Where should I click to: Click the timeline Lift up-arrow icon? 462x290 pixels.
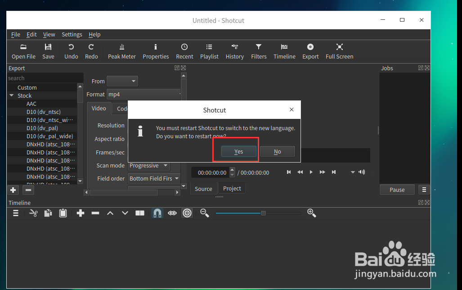pos(110,213)
